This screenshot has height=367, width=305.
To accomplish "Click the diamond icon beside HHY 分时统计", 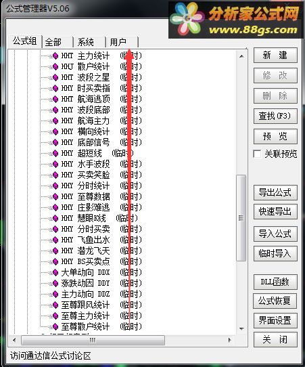I will click(55, 186).
